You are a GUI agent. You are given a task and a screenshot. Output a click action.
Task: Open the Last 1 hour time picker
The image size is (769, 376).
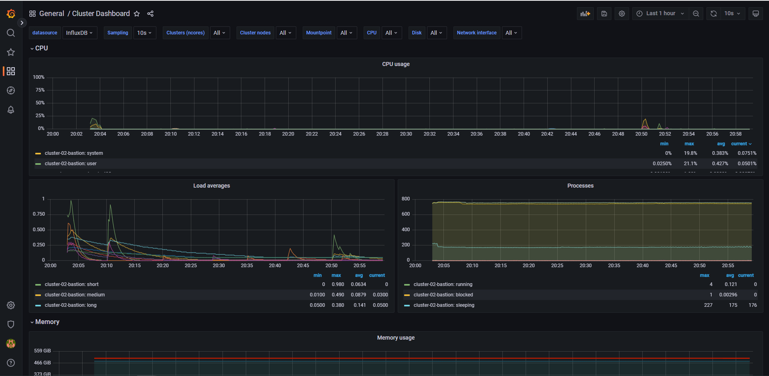(661, 14)
